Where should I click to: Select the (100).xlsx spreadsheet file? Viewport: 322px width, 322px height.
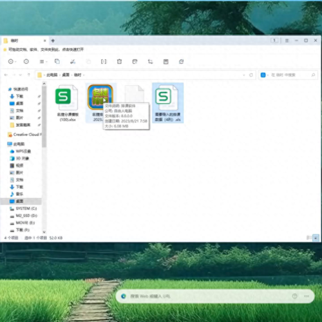click(x=67, y=103)
